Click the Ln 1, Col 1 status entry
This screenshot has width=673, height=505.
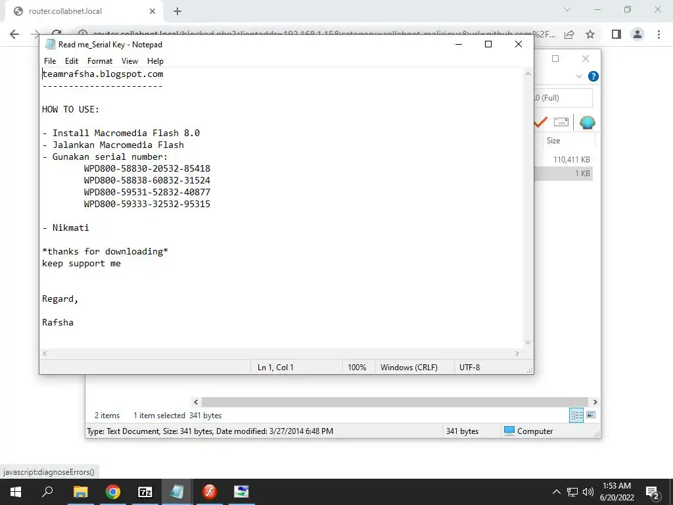click(x=275, y=368)
